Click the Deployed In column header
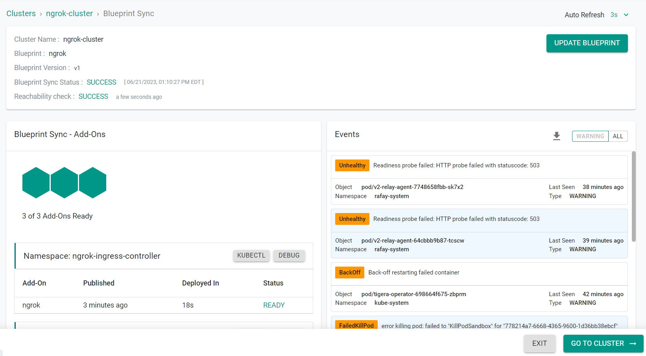Screen dimensions: 646x356 coord(201,283)
